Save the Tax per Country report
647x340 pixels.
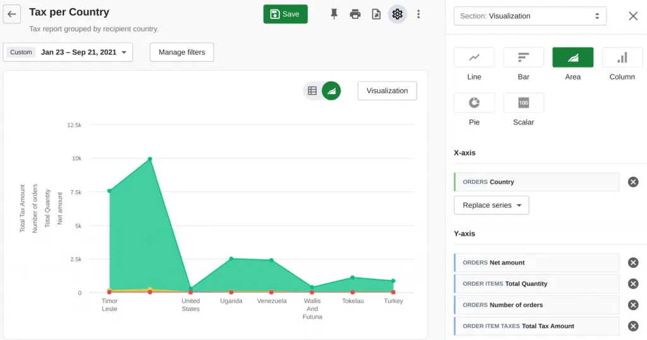[x=285, y=14]
